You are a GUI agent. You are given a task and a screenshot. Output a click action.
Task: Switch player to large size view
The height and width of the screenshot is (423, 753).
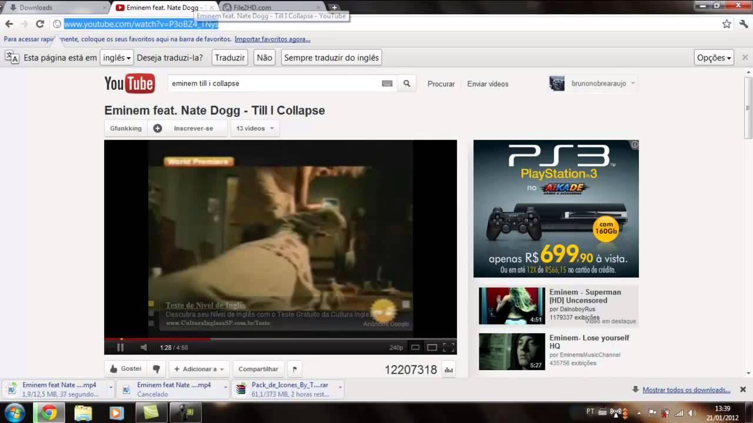click(x=432, y=347)
